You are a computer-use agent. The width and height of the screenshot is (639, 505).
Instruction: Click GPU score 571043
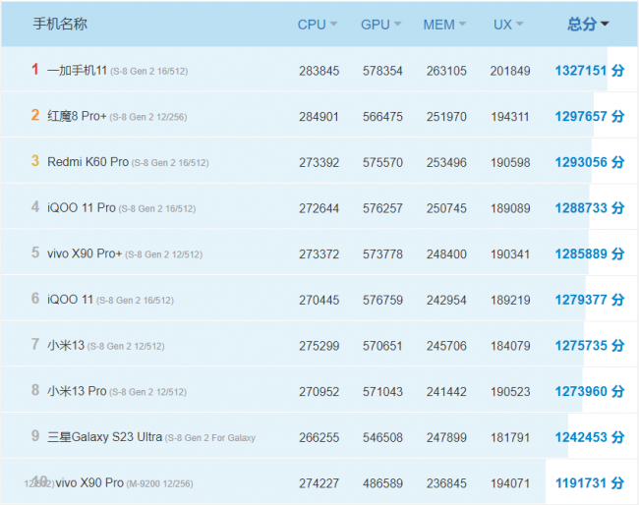tap(382, 392)
